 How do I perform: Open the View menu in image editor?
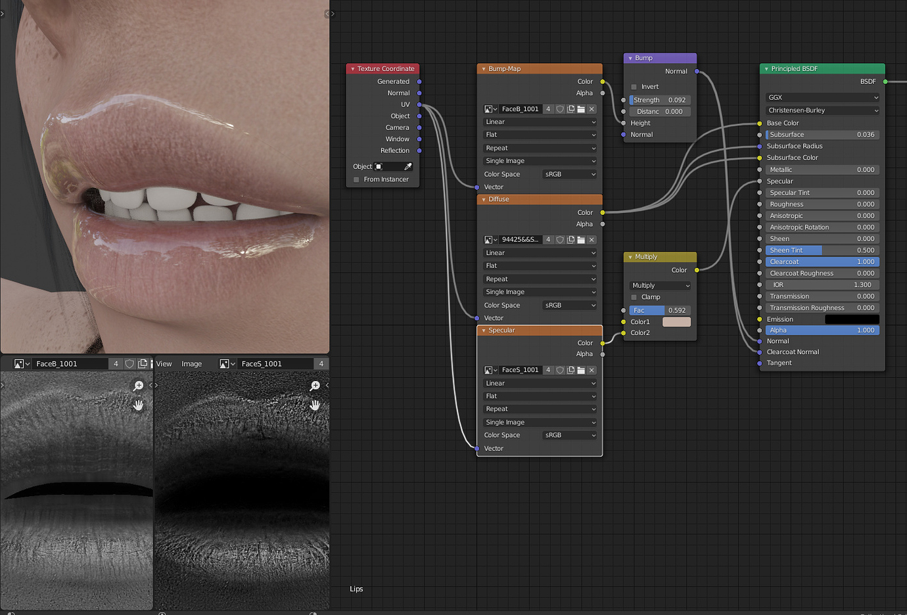point(164,363)
